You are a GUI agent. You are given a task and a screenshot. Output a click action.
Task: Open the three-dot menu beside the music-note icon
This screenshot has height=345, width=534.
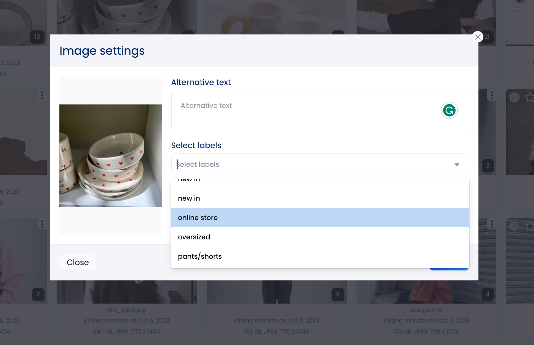[42, 95]
